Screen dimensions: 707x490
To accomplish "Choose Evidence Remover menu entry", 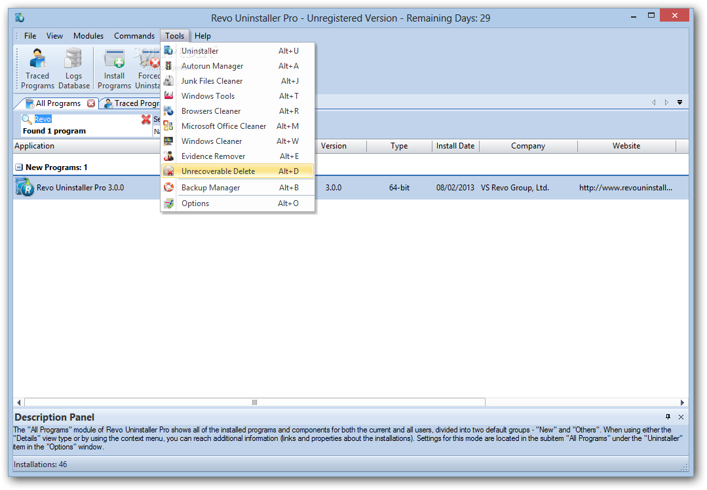I will (238, 156).
